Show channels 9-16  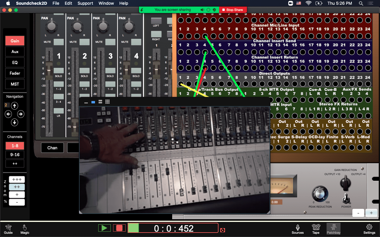15,155
